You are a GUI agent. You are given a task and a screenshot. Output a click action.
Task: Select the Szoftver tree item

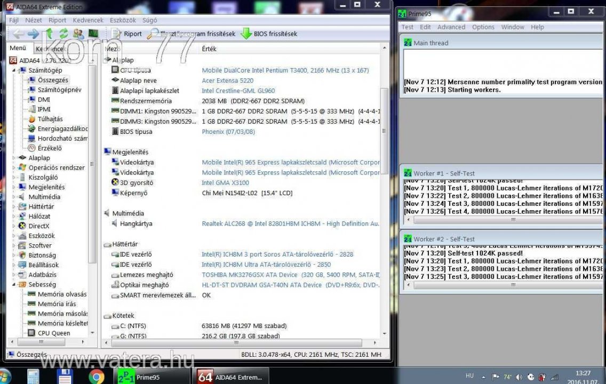point(40,245)
